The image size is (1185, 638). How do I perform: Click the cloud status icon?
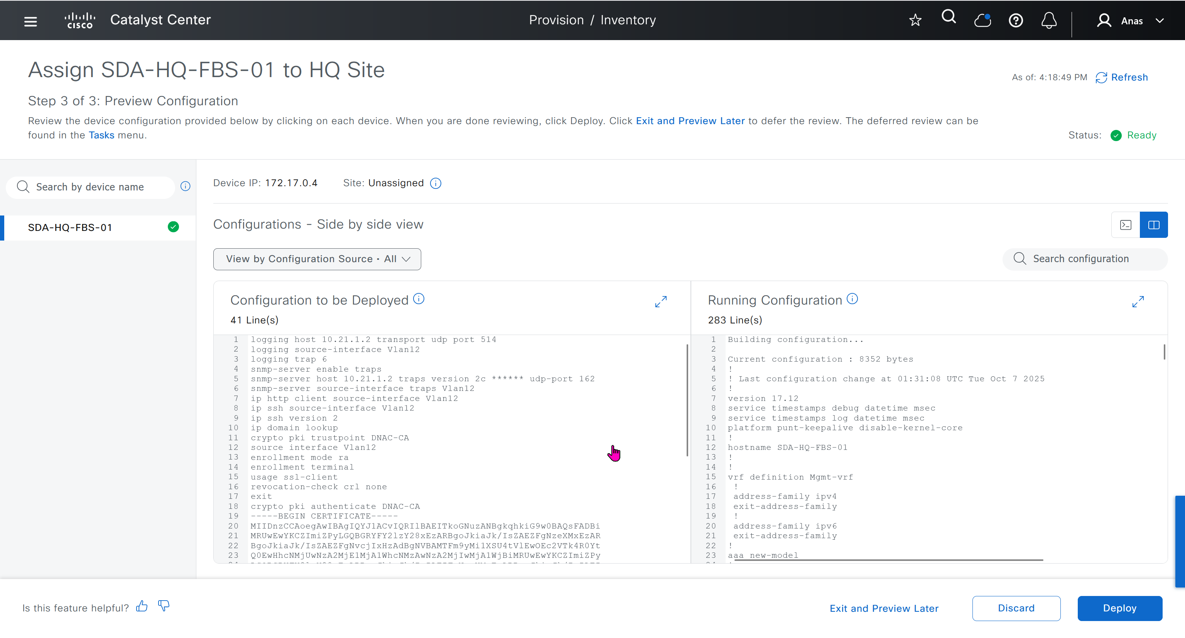pyautogui.click(x=982, y=20)
